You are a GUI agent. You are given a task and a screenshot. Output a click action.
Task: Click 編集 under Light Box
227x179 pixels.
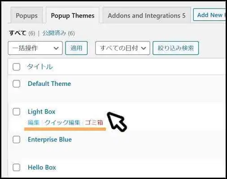click(34, 123)
